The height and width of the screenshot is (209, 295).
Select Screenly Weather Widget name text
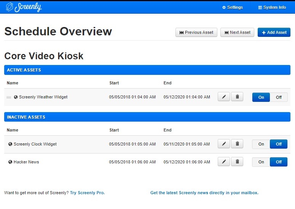(x=43, y=97)
